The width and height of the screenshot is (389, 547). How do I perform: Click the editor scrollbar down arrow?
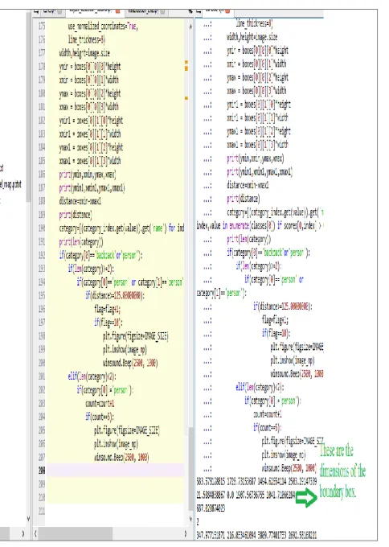click(190, 519)
